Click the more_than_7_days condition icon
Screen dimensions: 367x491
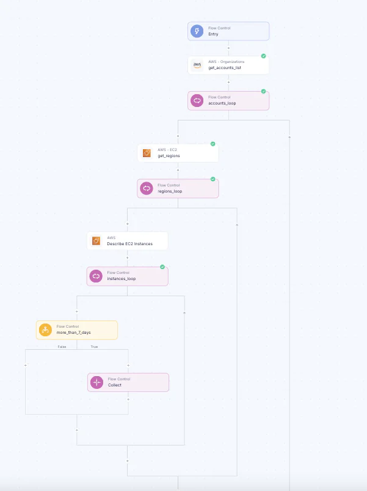coord(45,330)
